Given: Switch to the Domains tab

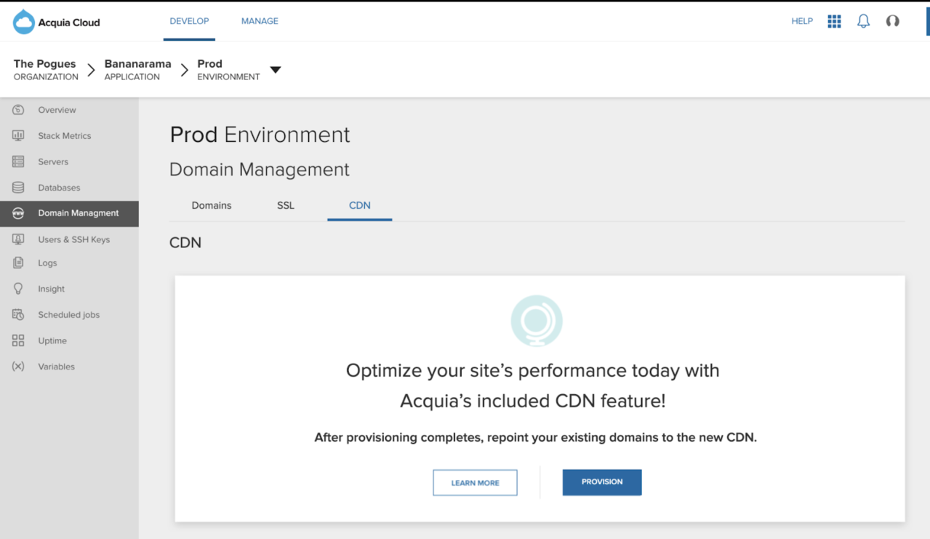Looking at the screenshot, I should pos(211,206).
